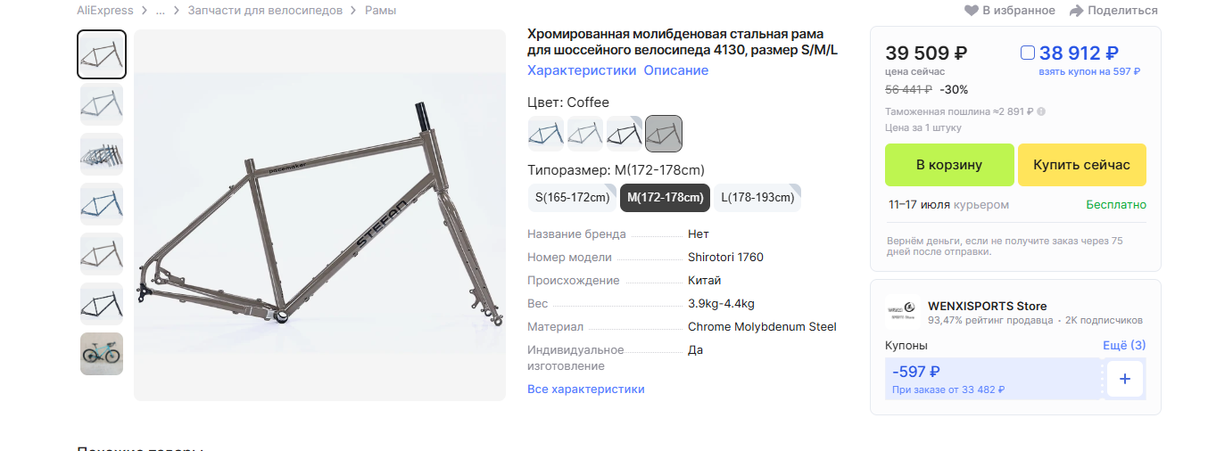Screen dimensions: 1208x451
Task: Expand the breadcrumb ellipsis
Action: [161, 11]
